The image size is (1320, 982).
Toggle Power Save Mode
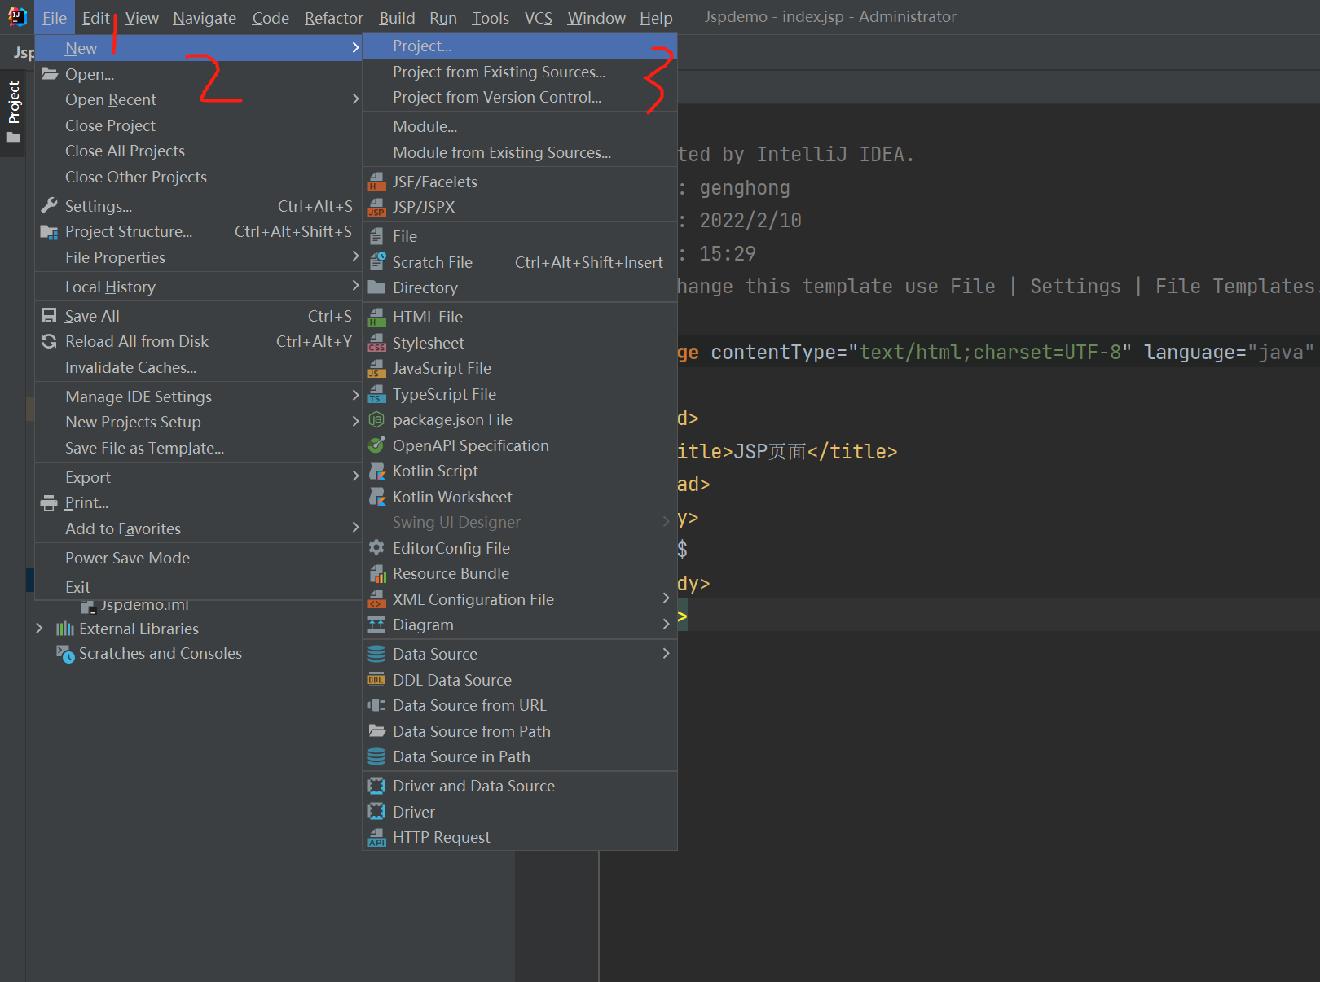[127, 558]
